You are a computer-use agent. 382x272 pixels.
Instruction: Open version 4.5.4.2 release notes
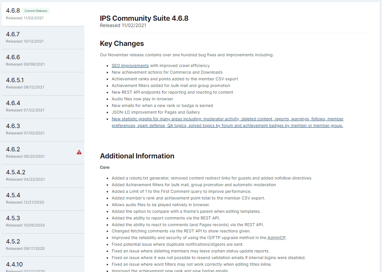(x=43, y=176)
